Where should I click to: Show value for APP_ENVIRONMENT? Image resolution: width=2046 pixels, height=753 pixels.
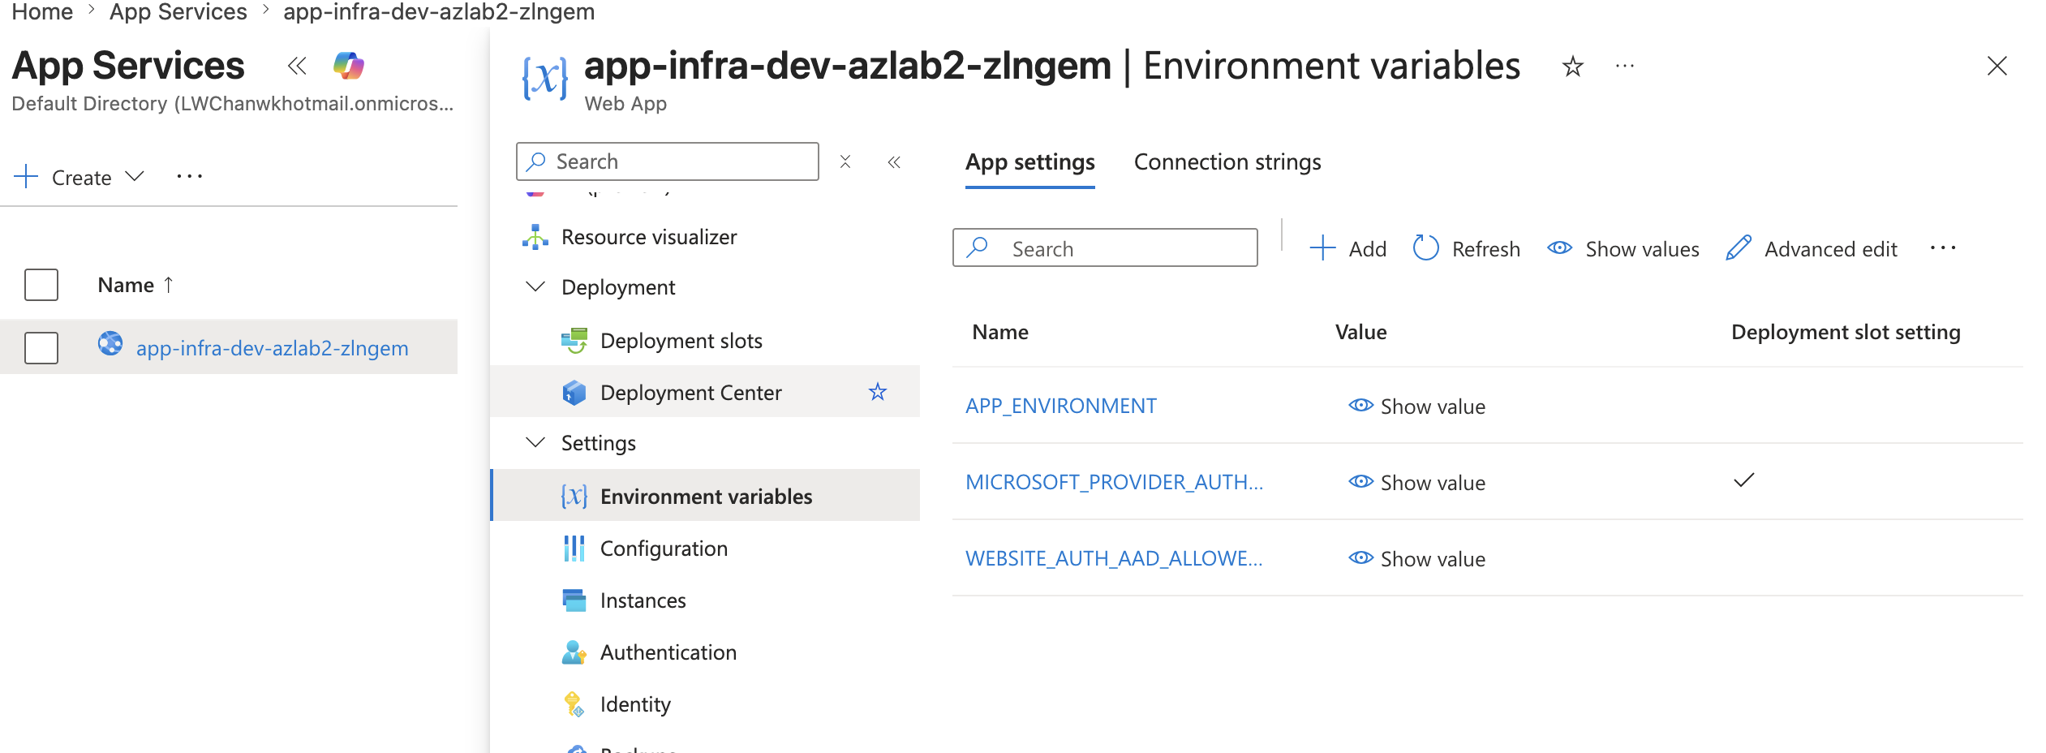(x=1416, y=407)
